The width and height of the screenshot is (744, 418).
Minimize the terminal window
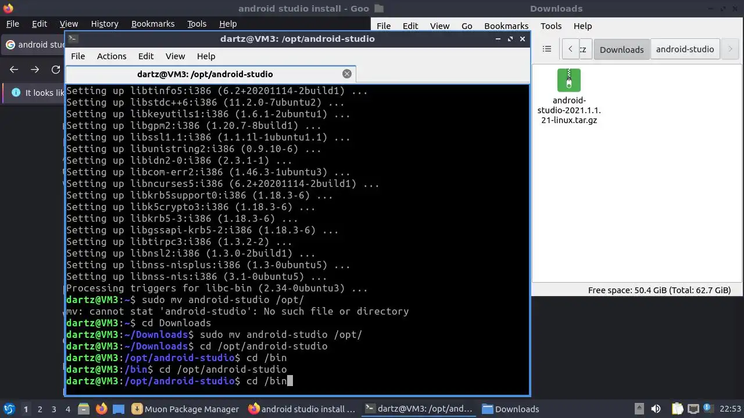pyautogui.click(x=498, y=39)
